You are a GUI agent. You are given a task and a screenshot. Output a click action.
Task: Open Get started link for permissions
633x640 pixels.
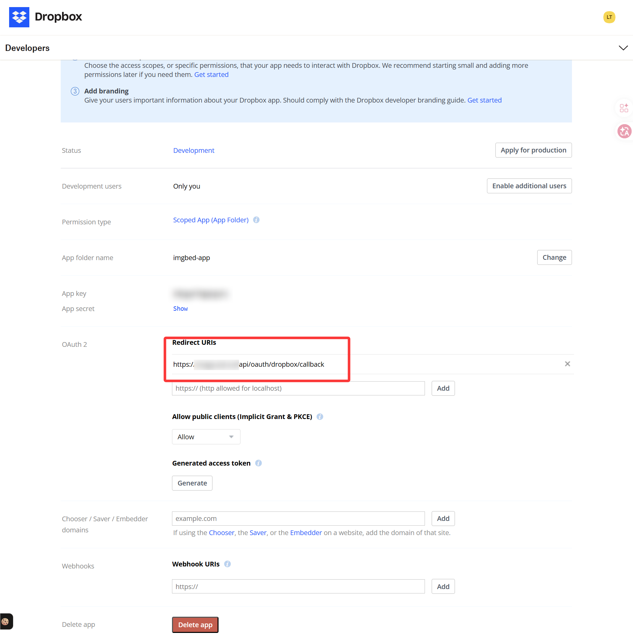[x=211, y=75]
